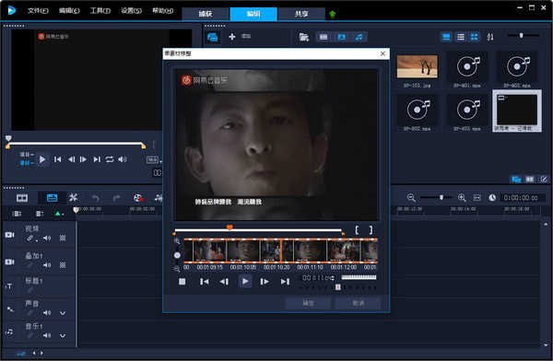Image resolution: width=553 pixels, height=361 pixels.
Task: Click the stop button in trim dialog
Action: (x=182, y=281)
